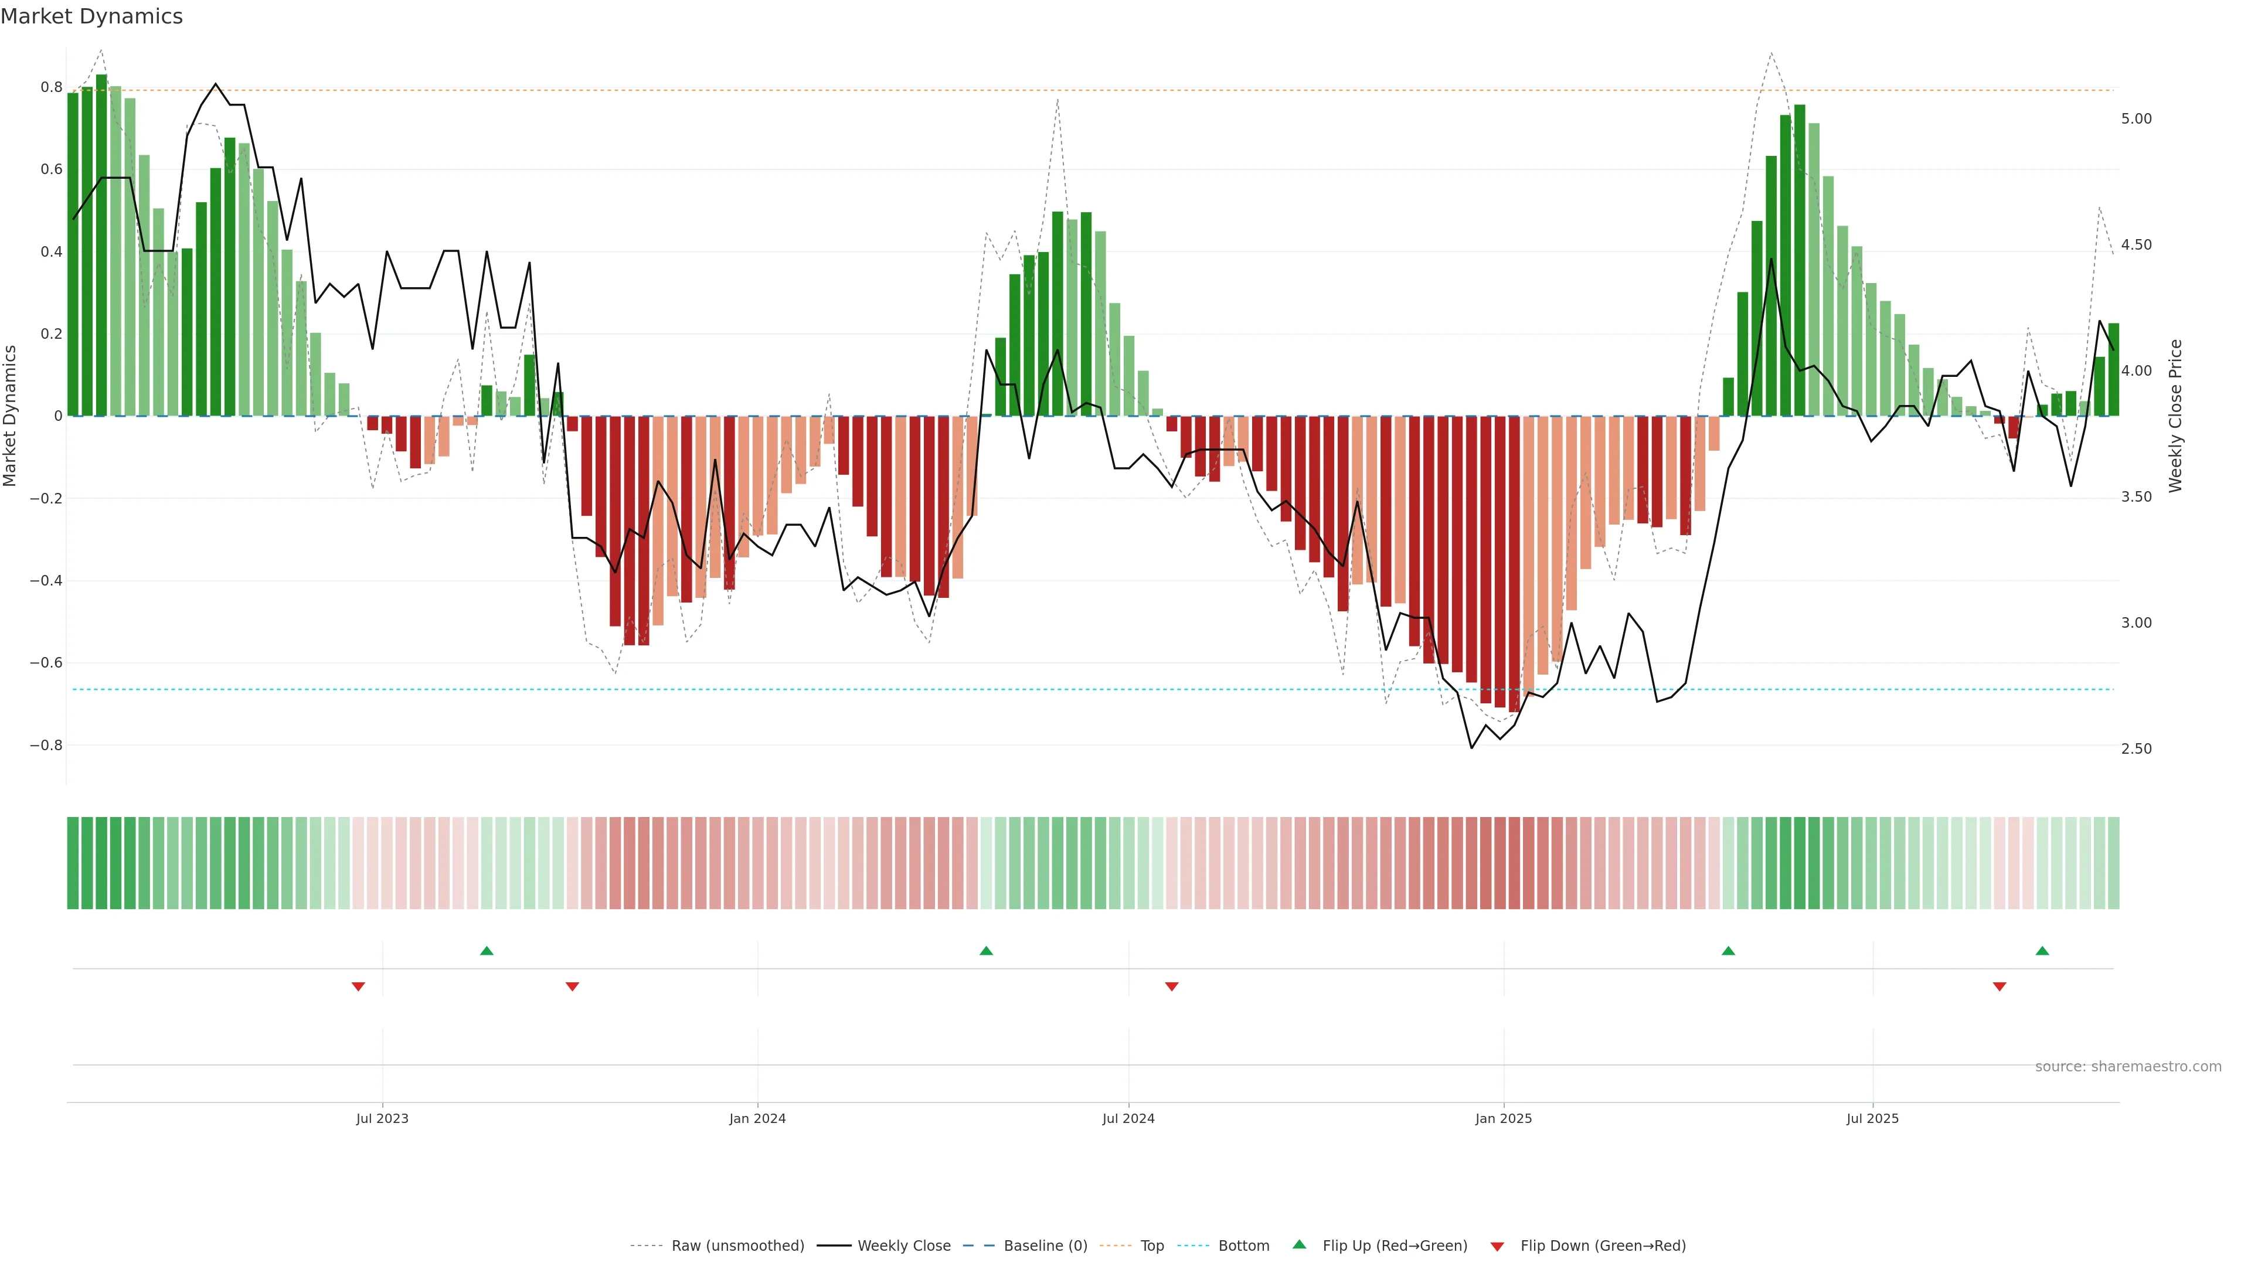Click the green flip-up marker between Jan 2024 and Jul 2024
Screen dimensions: 2251x1266
pyautogui.click(x=987, y=951)
